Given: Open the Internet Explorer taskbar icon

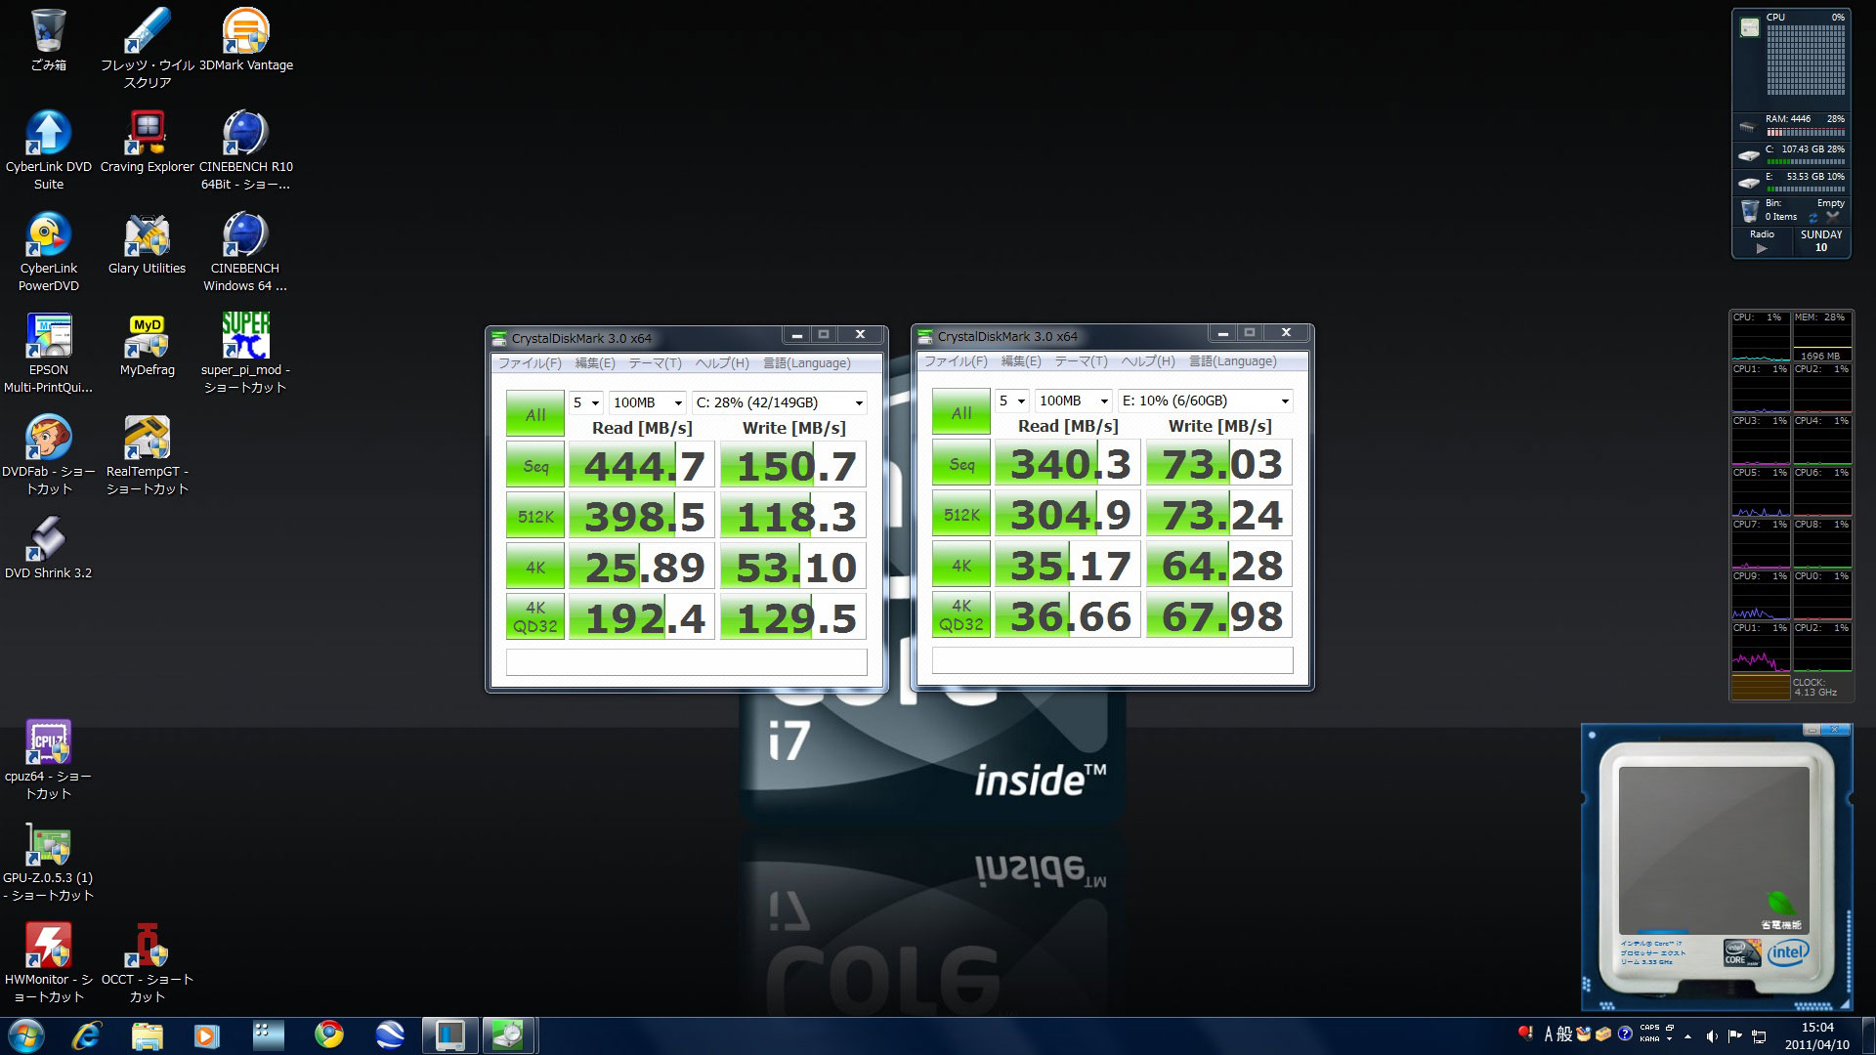Looking at the screenshot, I should point(87,1034).
